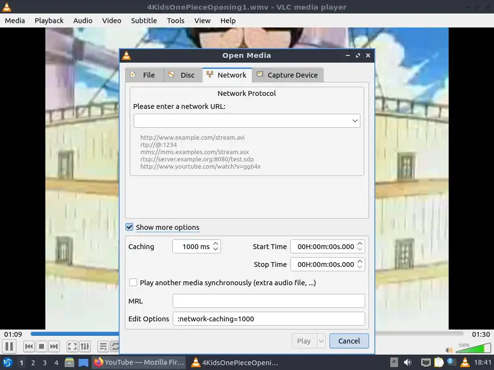
Task: Switch to workspace 4
Action: pyautogui.click(x=56, y=363)
